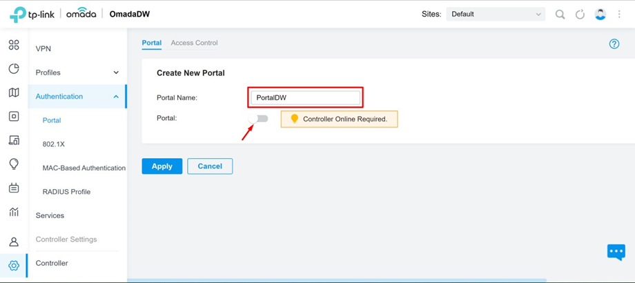
Task: Click the Cancel button
Action: (210, 166)
